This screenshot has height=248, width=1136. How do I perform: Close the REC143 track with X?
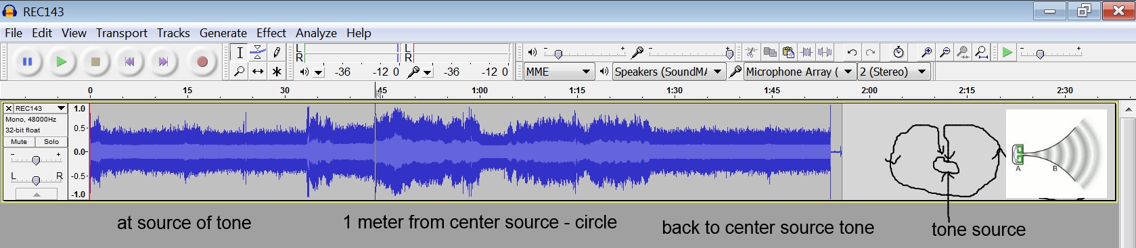tap(9, 108)
